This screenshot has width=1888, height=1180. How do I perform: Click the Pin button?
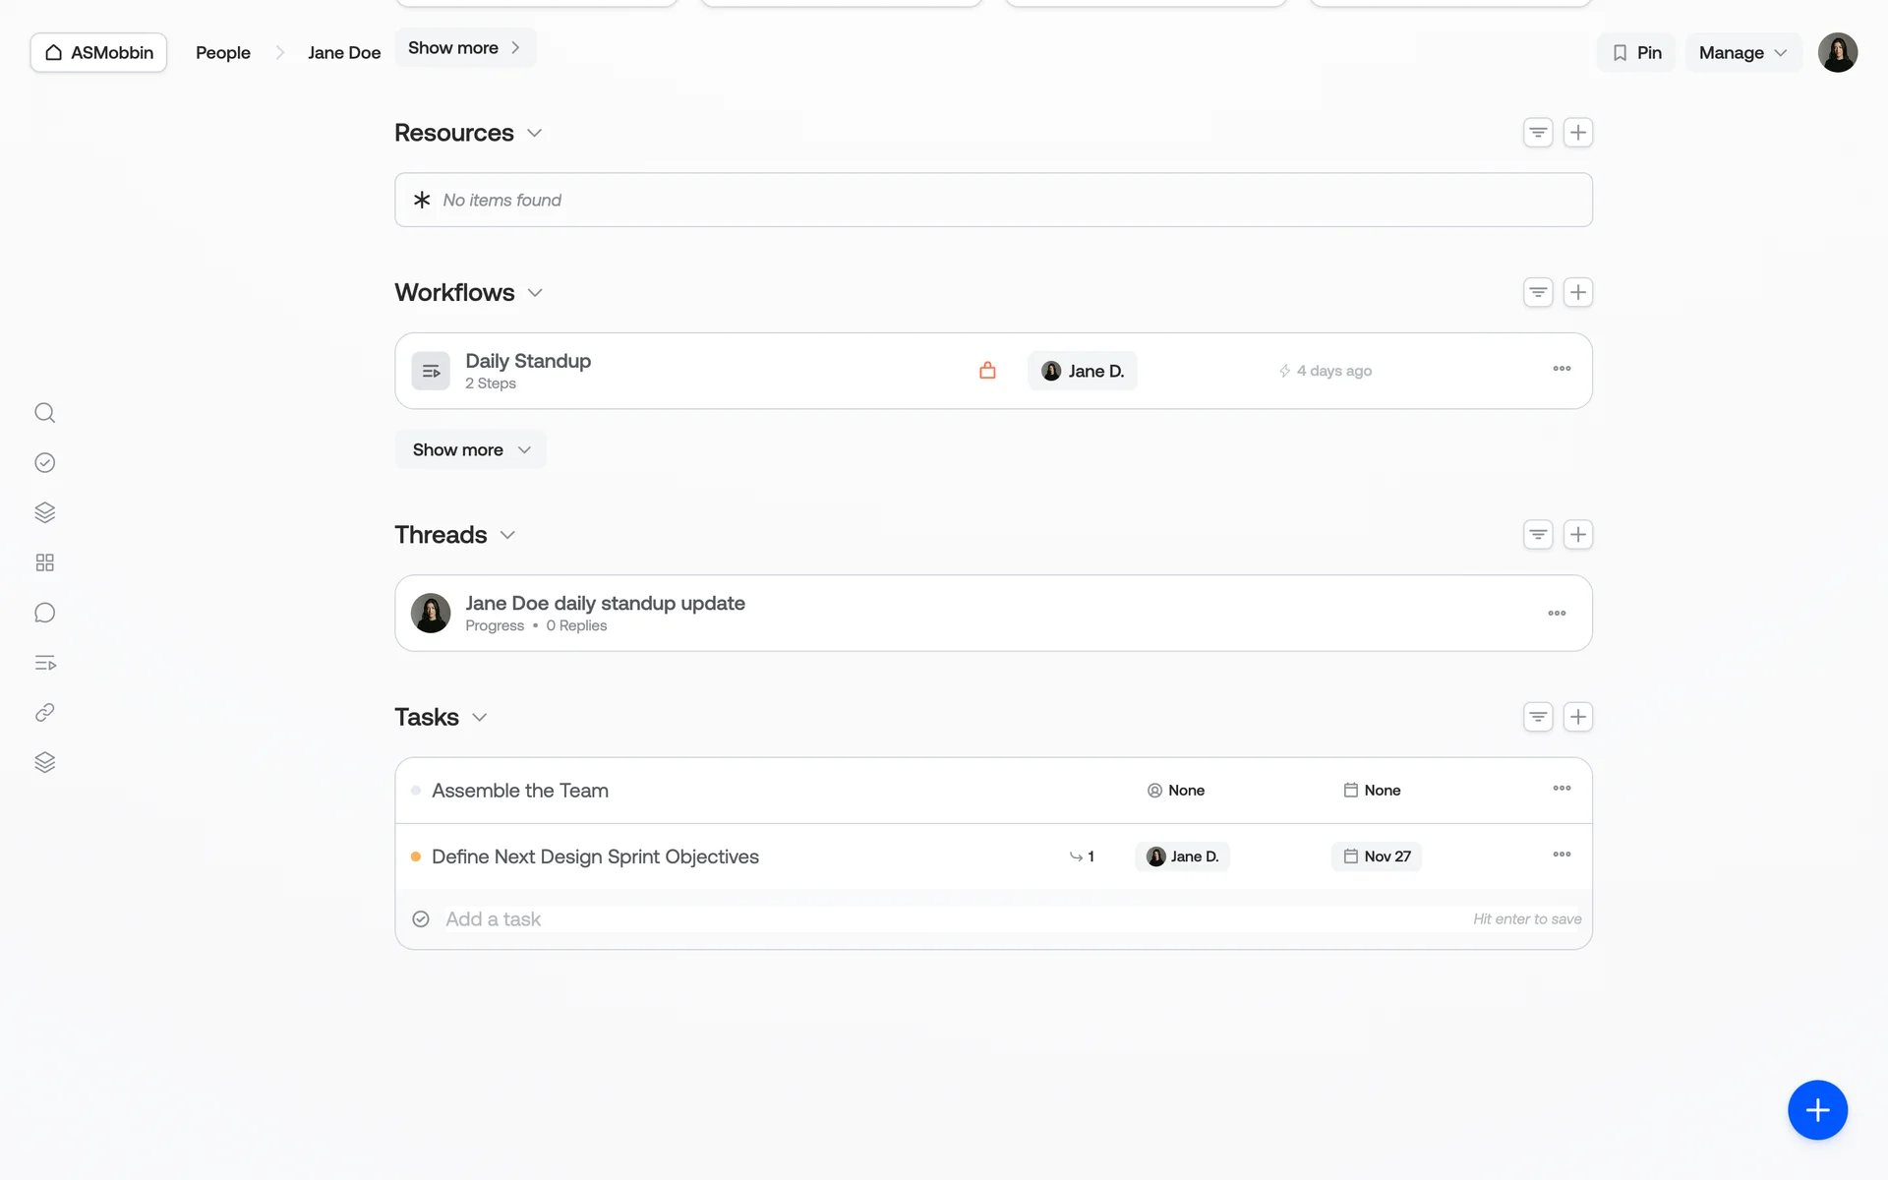click(x=1636, y=53)
